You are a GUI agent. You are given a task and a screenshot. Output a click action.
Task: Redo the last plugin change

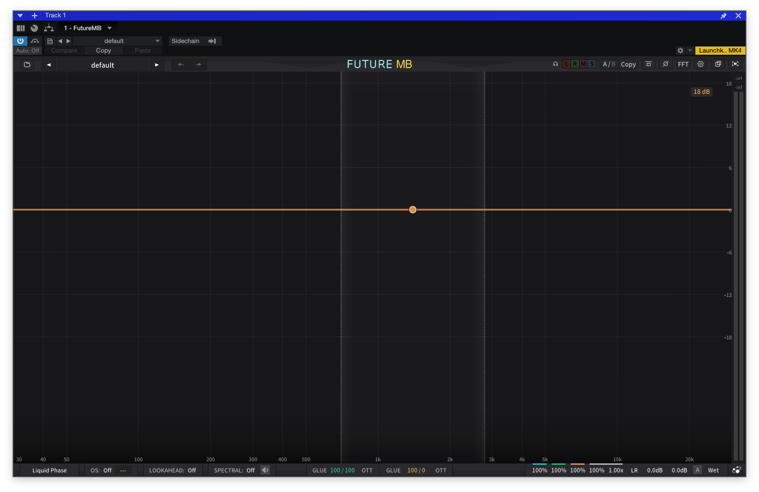click(x=198, y=65)
